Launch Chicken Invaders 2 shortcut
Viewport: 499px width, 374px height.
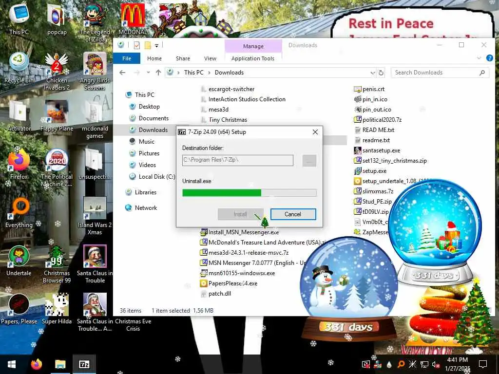click(x=57, y=71)
